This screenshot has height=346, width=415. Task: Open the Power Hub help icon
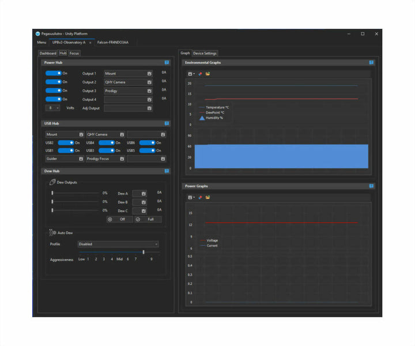tap(167, 62)
